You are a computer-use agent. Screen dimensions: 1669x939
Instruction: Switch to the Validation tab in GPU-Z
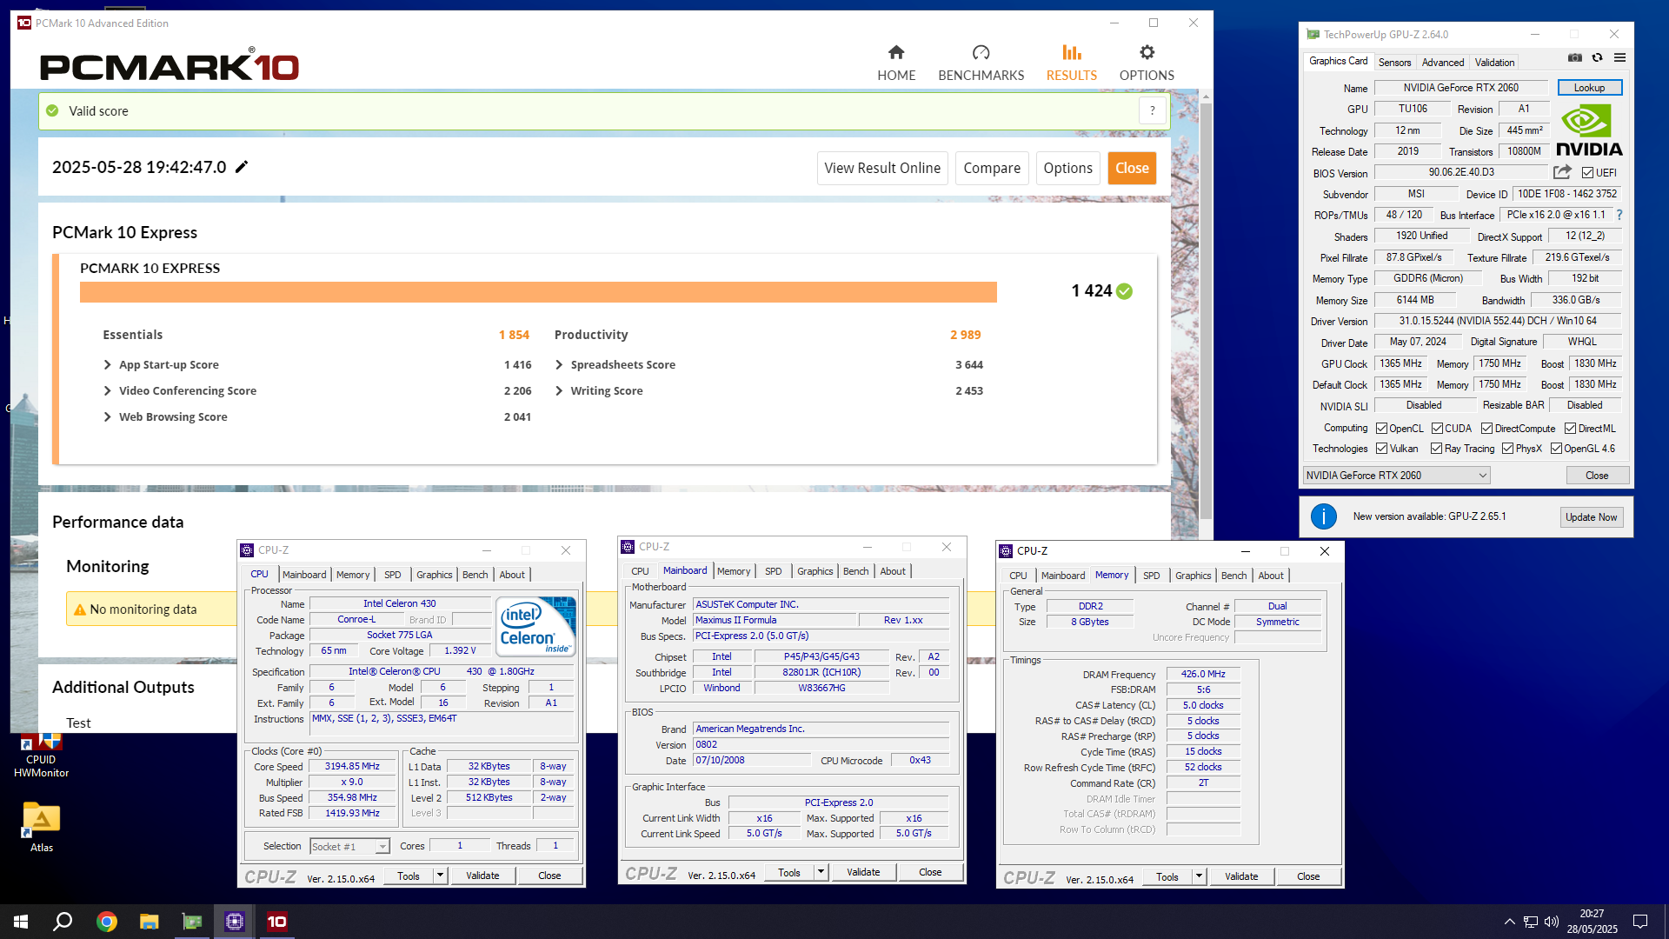point(1494,63)
